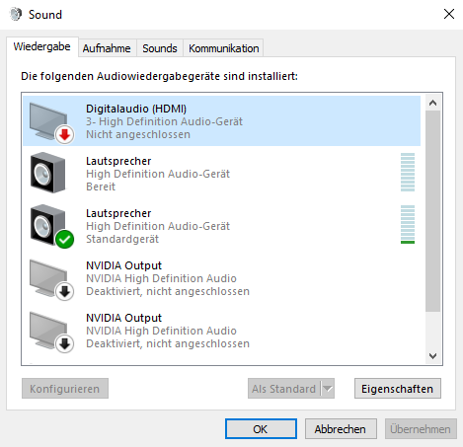
Task: Open the Als Standard dropdown arrow
Action: (328, 389)
